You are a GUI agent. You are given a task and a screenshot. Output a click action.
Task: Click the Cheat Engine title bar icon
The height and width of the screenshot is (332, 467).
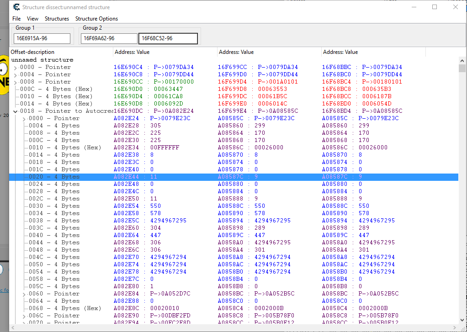click(x=16, y=7)
